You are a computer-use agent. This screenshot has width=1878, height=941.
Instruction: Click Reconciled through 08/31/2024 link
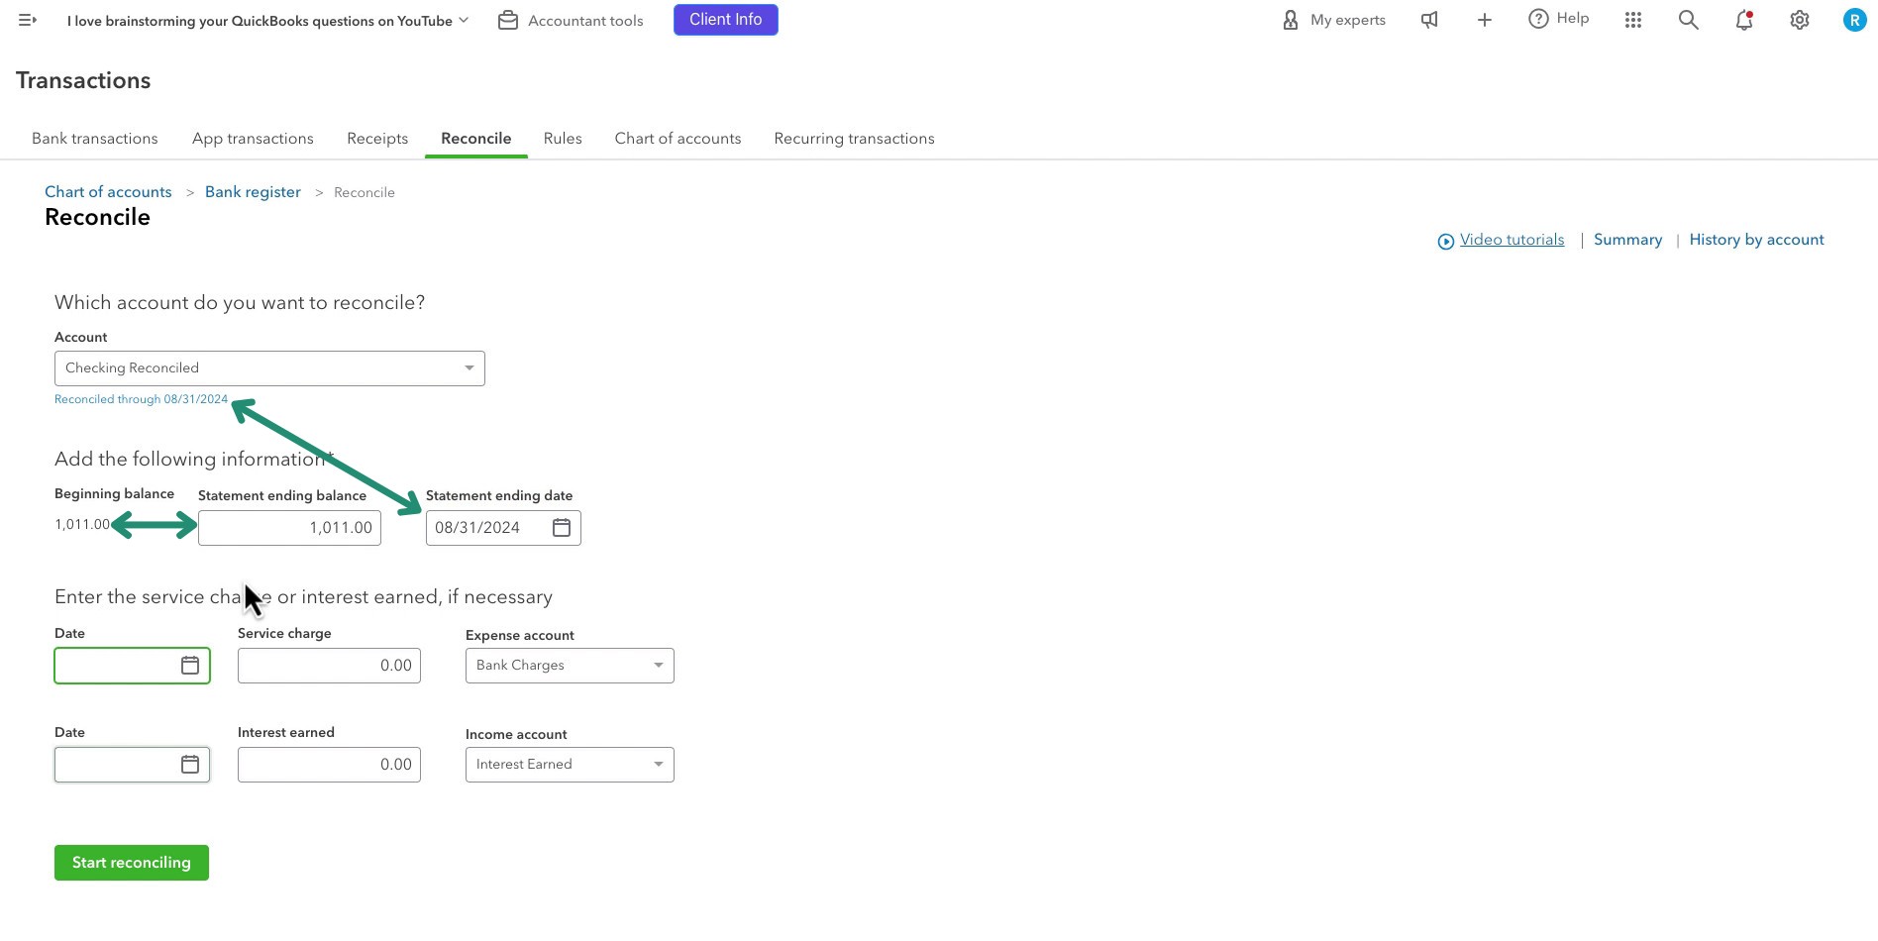tap(141, 399)
